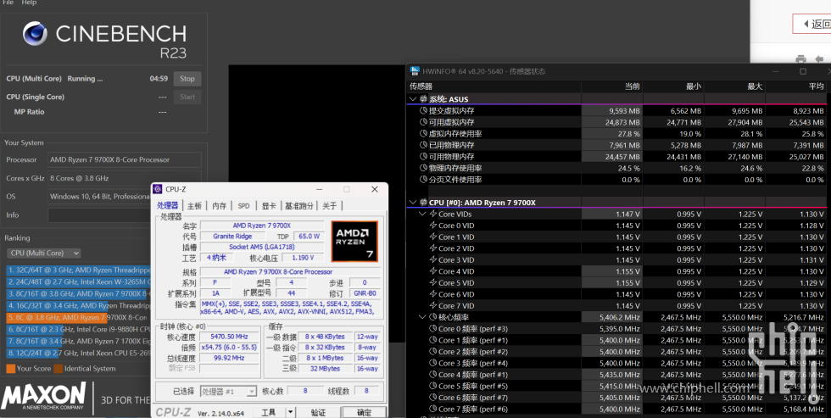Click the orange Your Score color swatch
The image size is (831, 418).
(10, 369)
